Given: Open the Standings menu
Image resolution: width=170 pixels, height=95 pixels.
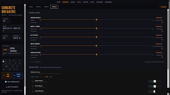Looking at the screenshot, I should pos(108,2).
